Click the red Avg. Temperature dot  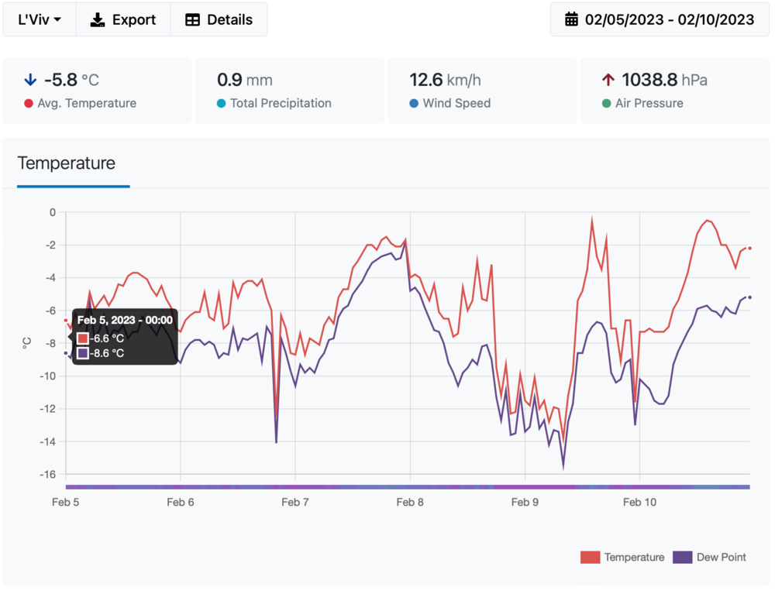point(29,104)
